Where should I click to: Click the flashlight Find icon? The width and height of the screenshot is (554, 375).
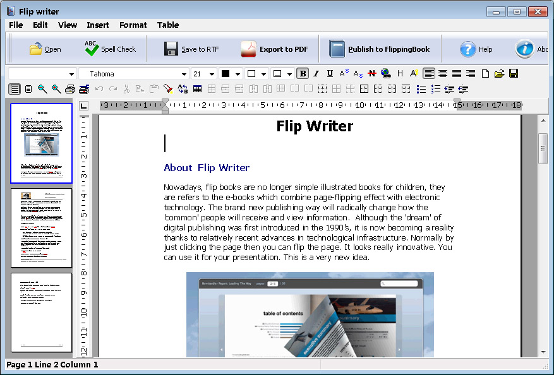pos(168,89)
